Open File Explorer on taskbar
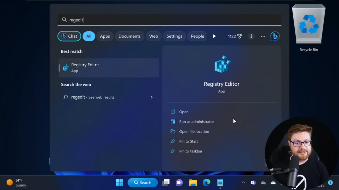 click(x=193, y=183)
